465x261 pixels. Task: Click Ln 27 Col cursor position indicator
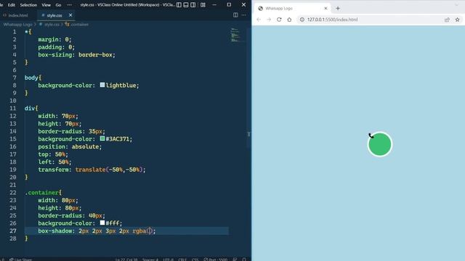(126, 260)
